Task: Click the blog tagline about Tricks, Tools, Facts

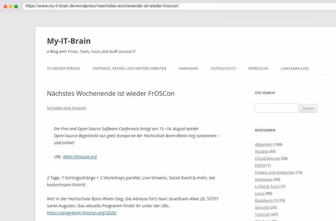Action: (91, 51)
